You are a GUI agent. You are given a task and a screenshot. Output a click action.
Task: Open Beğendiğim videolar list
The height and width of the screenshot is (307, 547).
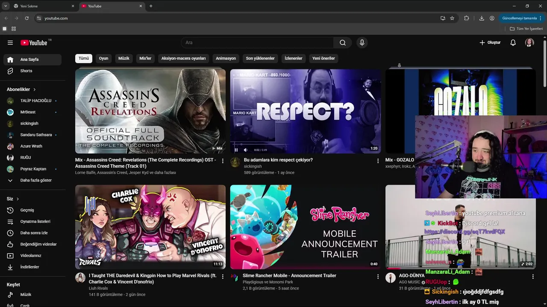(x=32, y=244)
